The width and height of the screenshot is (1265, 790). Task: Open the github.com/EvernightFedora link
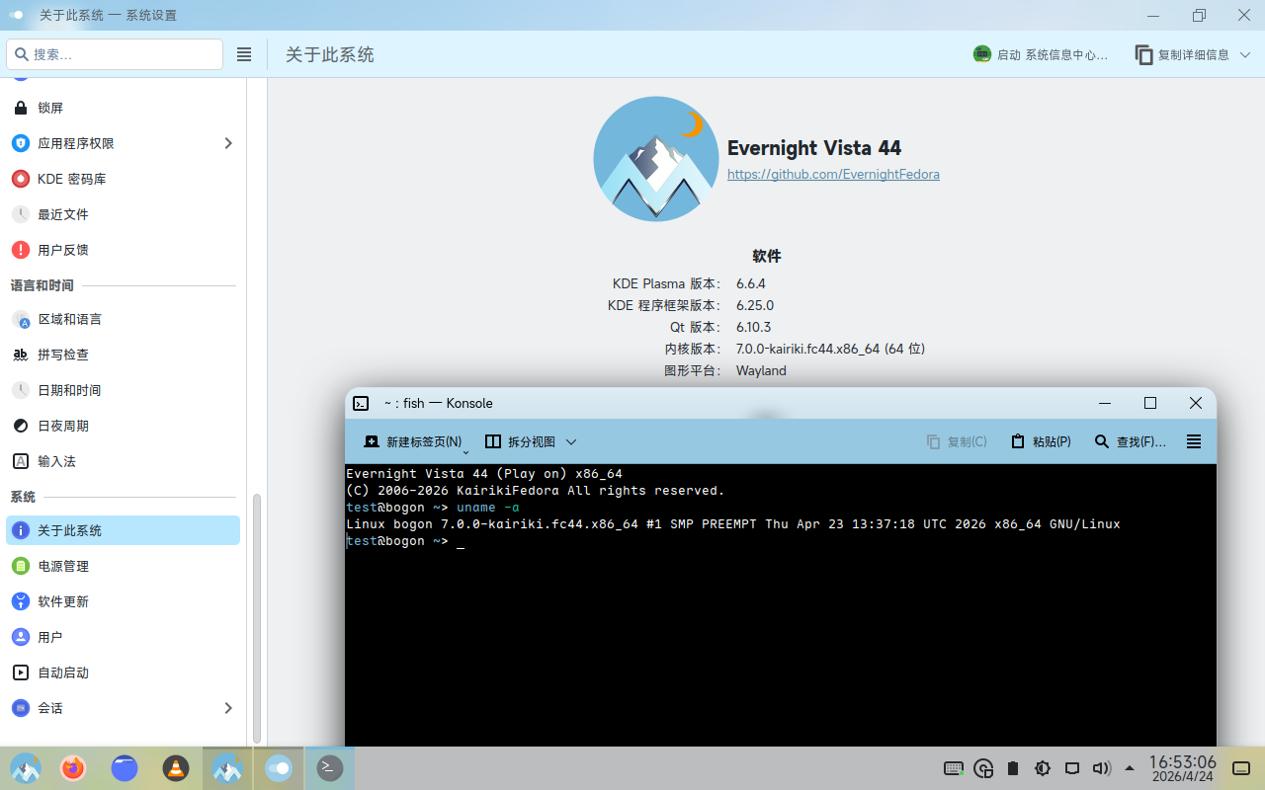point(833,174)
